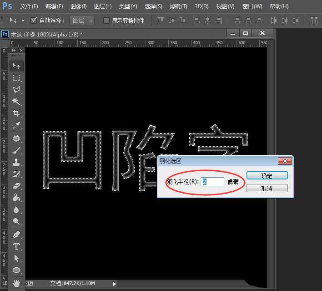Screen dimensions: 322x291
Task: Select the Rectangular Marquee tool
Action: click(x=16, y=78)
